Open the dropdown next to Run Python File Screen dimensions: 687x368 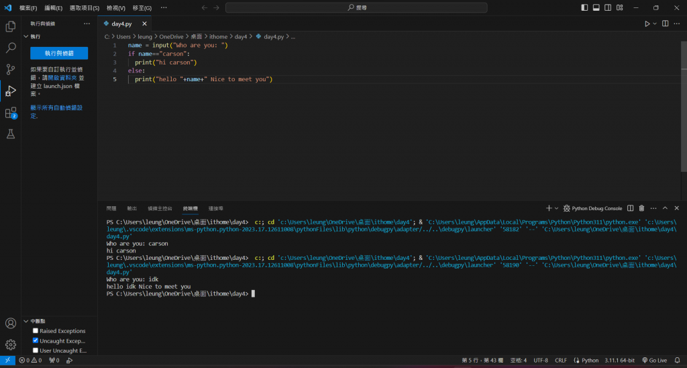tap(655, 24)
